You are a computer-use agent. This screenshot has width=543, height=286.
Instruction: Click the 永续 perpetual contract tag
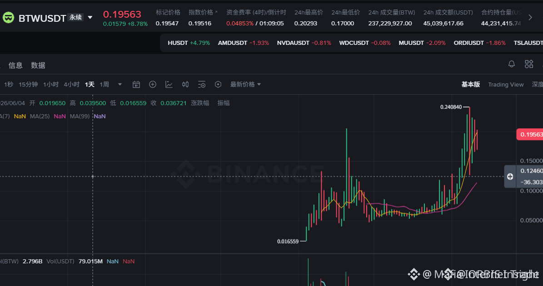point(76,17)
